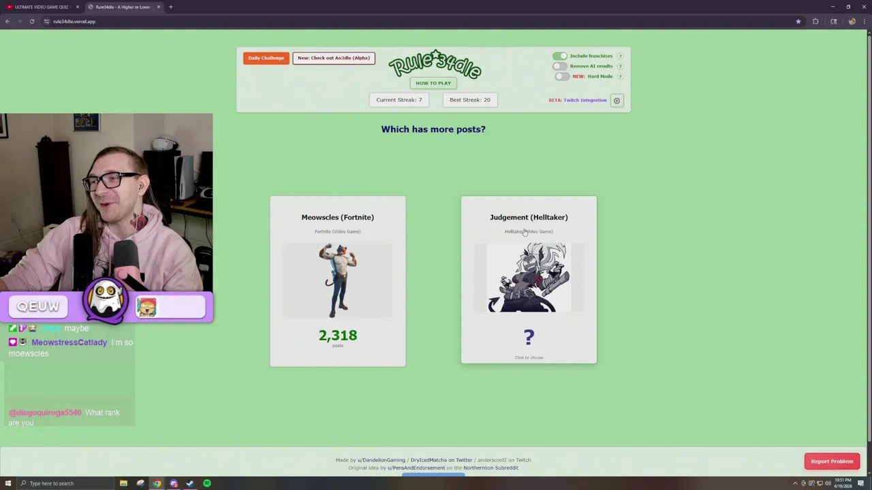Open the Windows Start menu
This screenshot has width=872, height=490.
pos(7,483)
